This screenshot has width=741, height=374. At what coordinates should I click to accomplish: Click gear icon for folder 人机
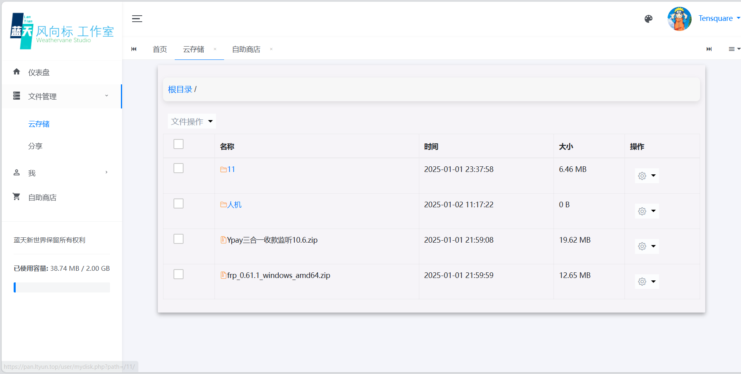[642, 211]
